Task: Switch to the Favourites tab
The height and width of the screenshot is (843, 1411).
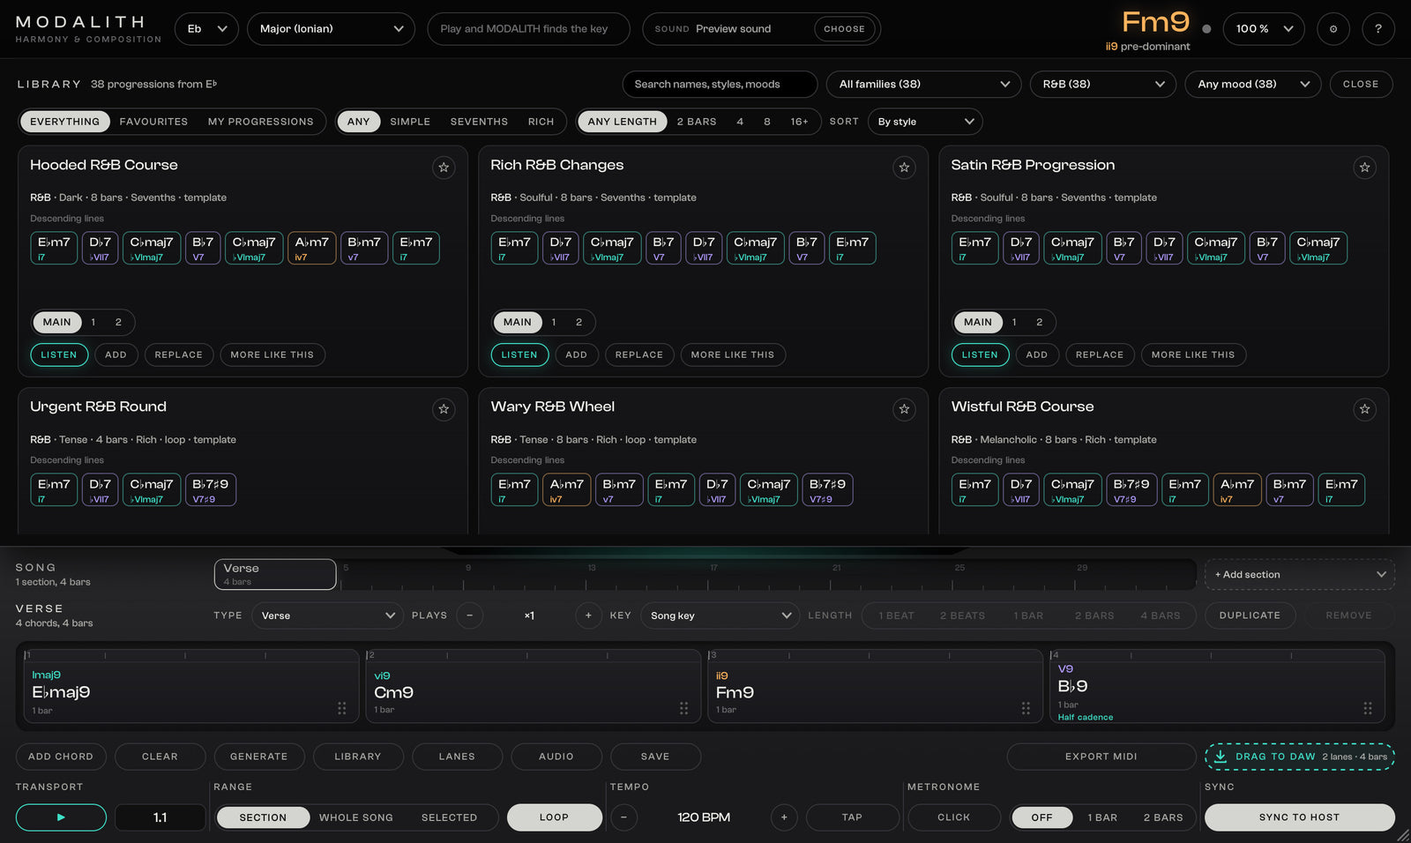Action: [x=153, y=122]
